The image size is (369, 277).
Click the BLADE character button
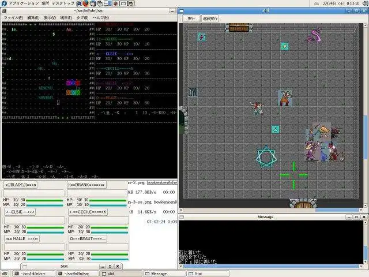click(x=21, y=185)
